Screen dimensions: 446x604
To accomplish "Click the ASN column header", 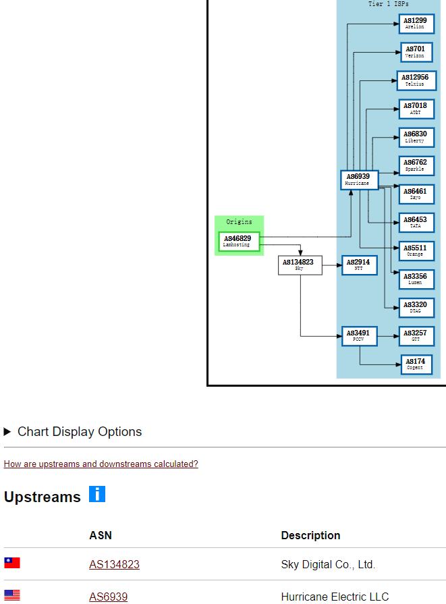I will (x=101, y=535).
